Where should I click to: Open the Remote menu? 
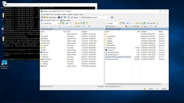76,15
